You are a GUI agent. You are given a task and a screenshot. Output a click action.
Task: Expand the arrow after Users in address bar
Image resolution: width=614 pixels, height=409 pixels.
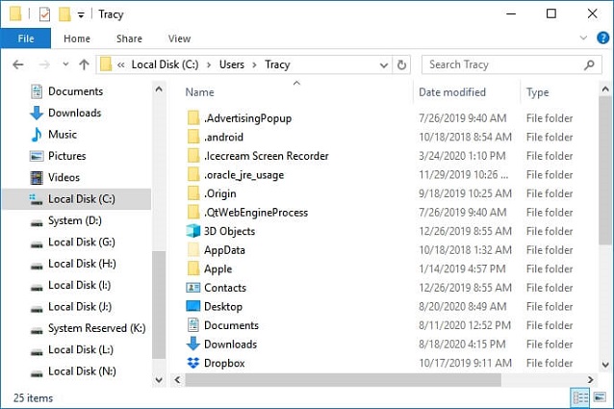tap(254, 64)
